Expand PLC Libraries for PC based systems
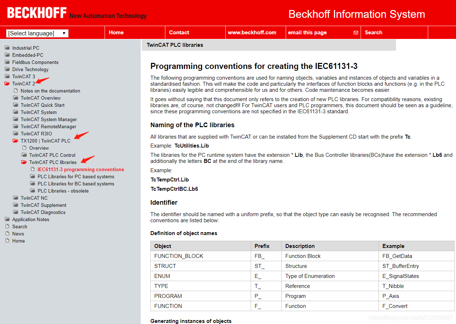The image size is (456, 324). point(76,176)
